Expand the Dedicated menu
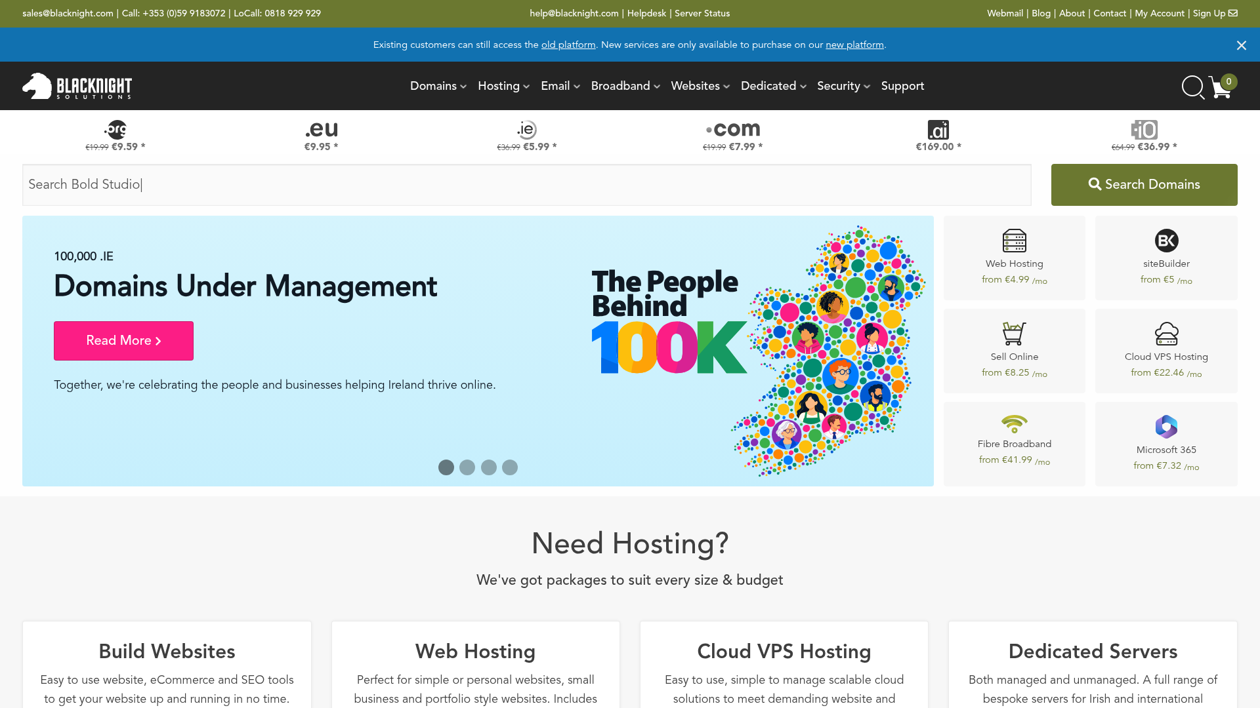Image resolution: width=1260 pixels, height=708 pixels. [774, 86]
